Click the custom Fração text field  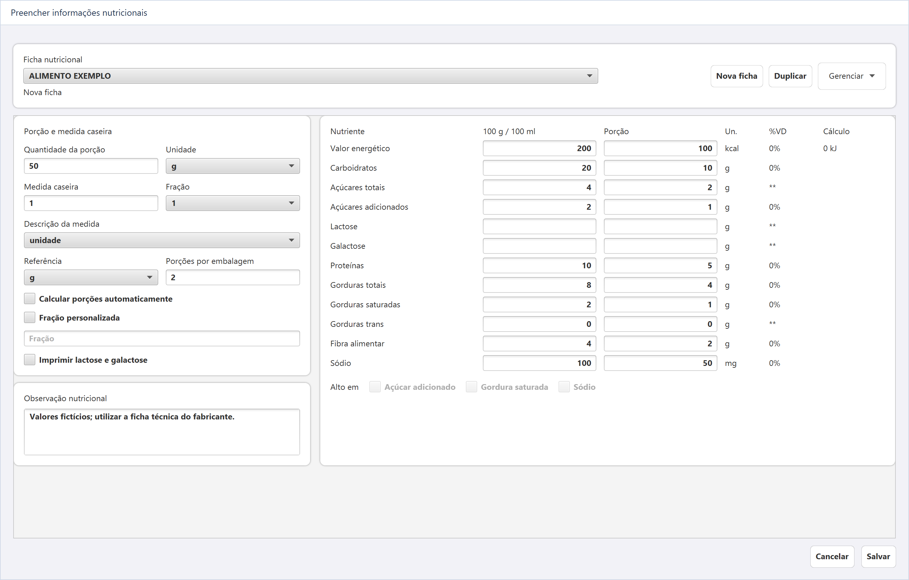pos(162,338)
